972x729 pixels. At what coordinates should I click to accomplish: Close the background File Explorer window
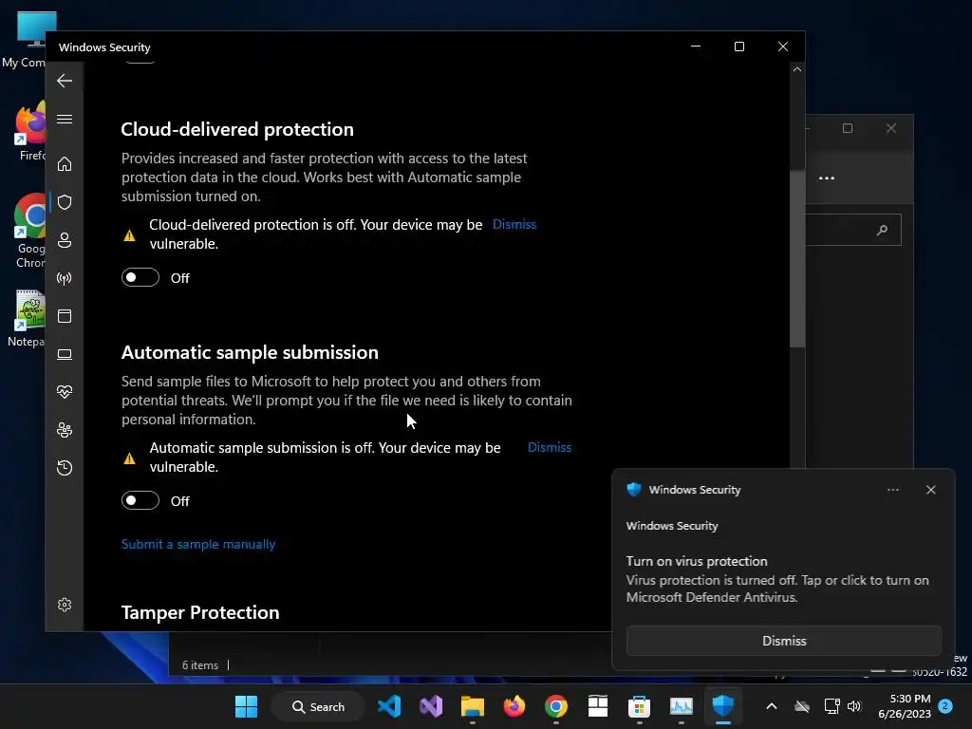click(890, 128)
